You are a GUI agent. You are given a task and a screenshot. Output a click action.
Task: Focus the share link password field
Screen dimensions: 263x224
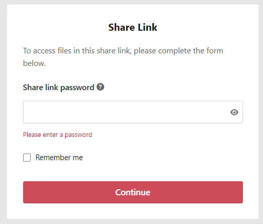click(x=133, y=112)
